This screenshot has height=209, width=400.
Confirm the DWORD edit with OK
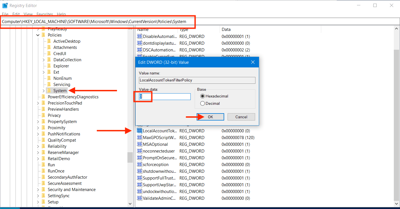tap(210, 117)
